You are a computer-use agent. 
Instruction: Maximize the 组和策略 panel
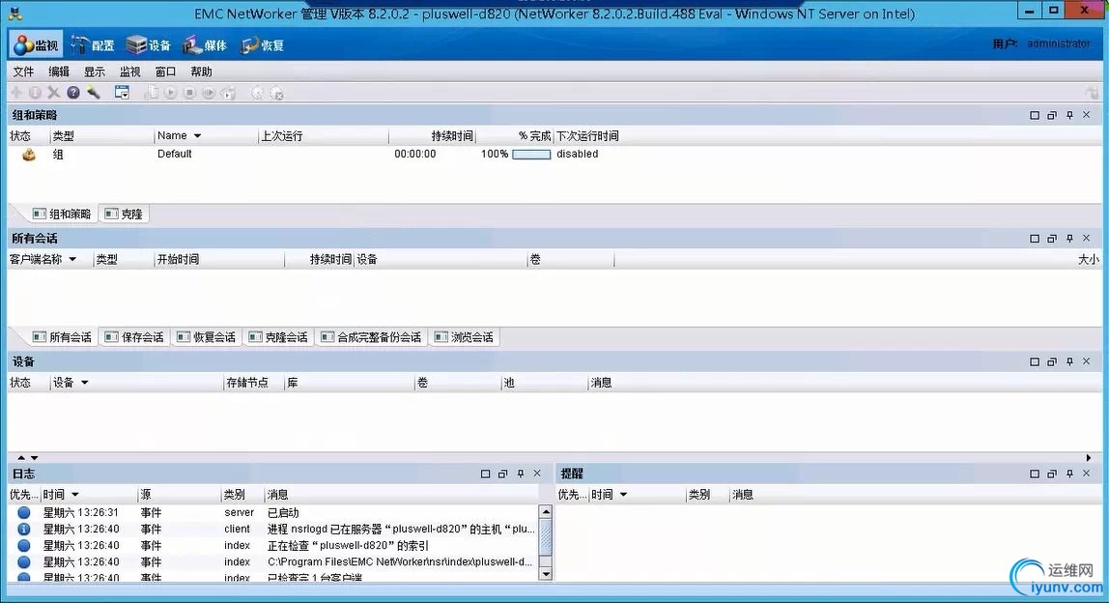coord(1035,115)
